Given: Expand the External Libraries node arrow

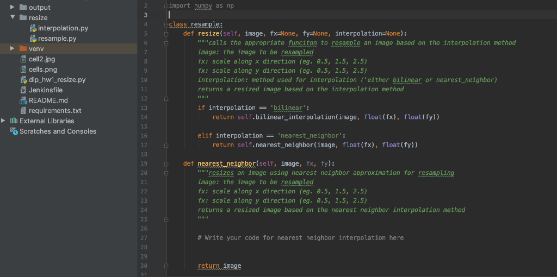Looking at the screenshot, I should (x=3, y=121).
